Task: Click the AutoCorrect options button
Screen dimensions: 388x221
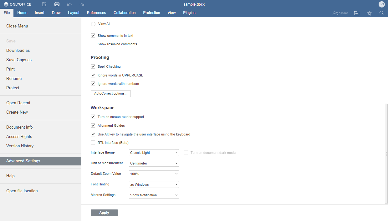Action: tap(110, 94)
